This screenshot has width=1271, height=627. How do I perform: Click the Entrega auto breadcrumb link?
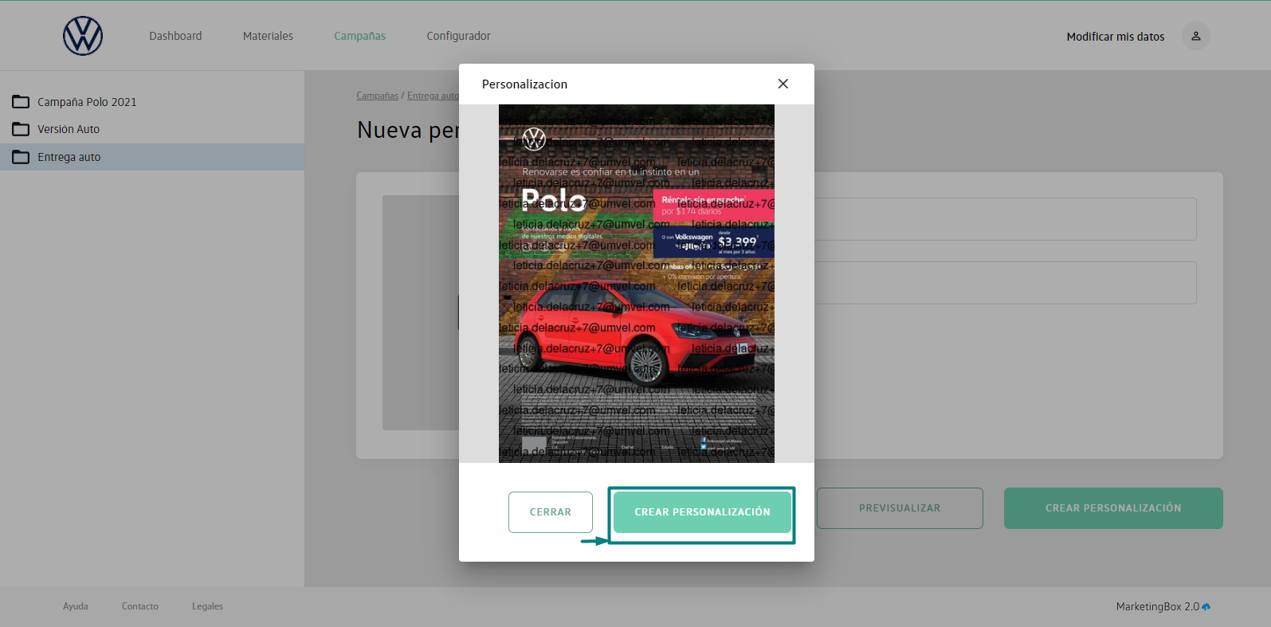[x=433, y=96]
